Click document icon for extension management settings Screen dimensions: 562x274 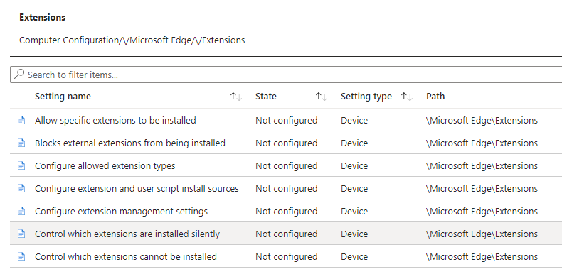point(21,211)
